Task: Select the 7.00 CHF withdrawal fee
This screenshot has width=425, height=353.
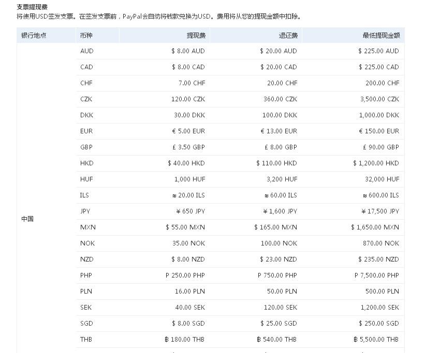Action: [x=192, y=83]
